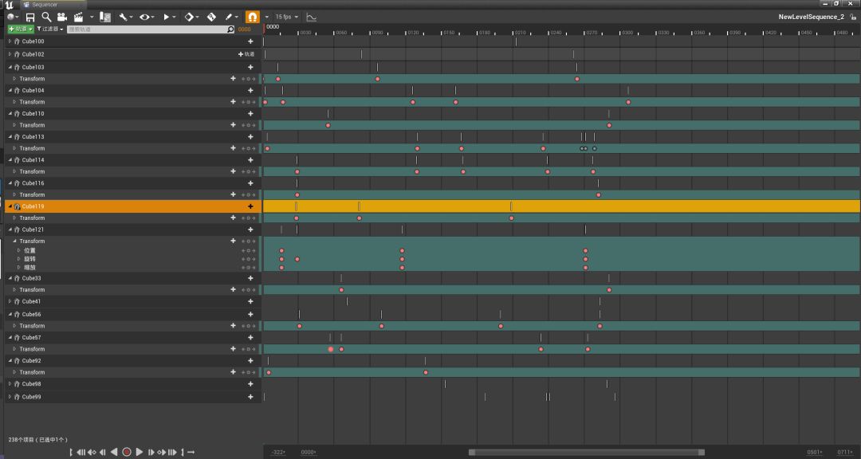
Task: Open the eye view options menu
Action: 147,17
